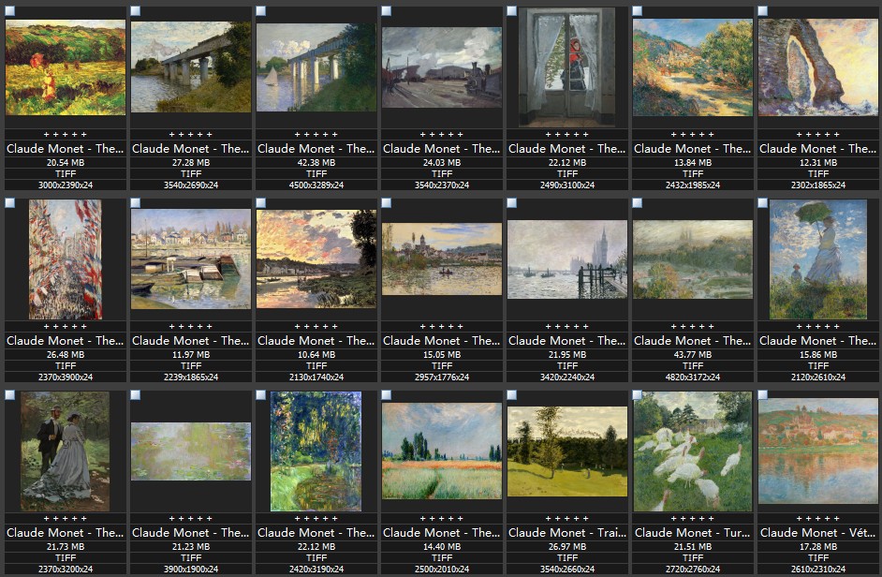Click the file size '21.95 MB'
The width and height of the screenshot is (882, 577).
click(x=567, y=355)
